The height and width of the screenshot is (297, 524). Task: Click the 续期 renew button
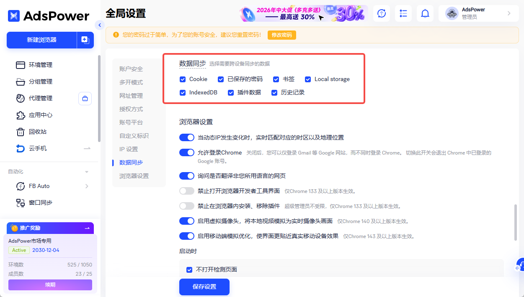pos(50,285)
